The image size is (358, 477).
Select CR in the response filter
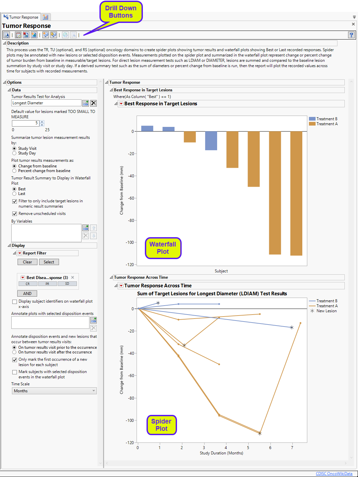28,284
